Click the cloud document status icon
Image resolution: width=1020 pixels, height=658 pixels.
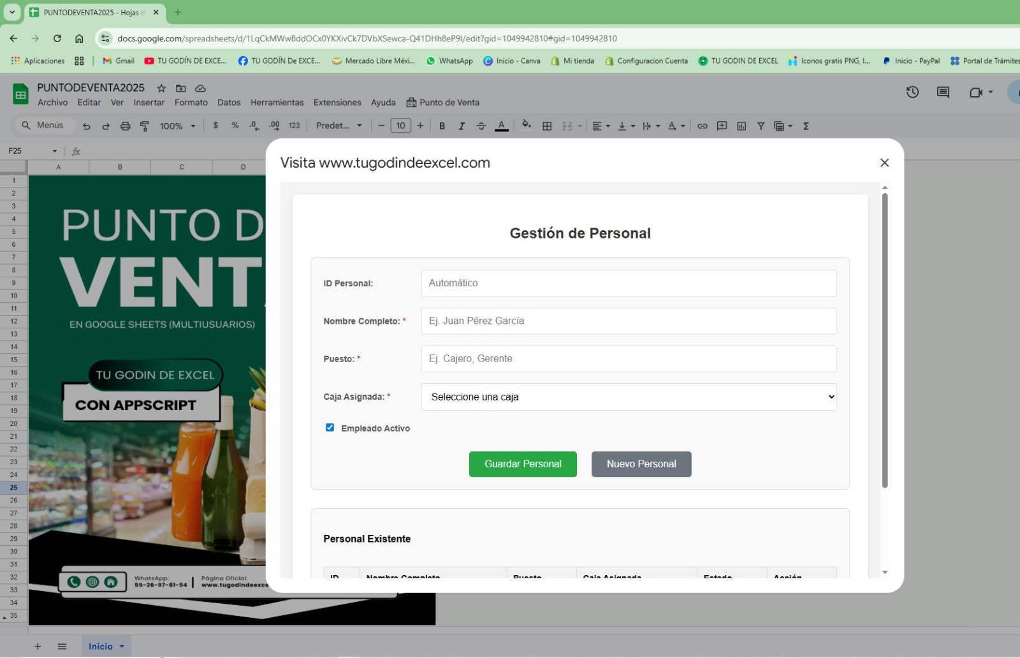pyautogui.click(x=200, y=88)
